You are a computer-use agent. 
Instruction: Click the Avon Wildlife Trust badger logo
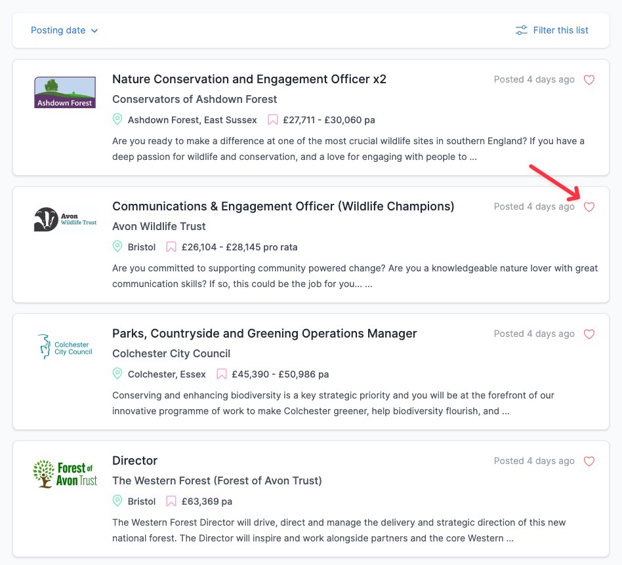[x=66, y=219]
